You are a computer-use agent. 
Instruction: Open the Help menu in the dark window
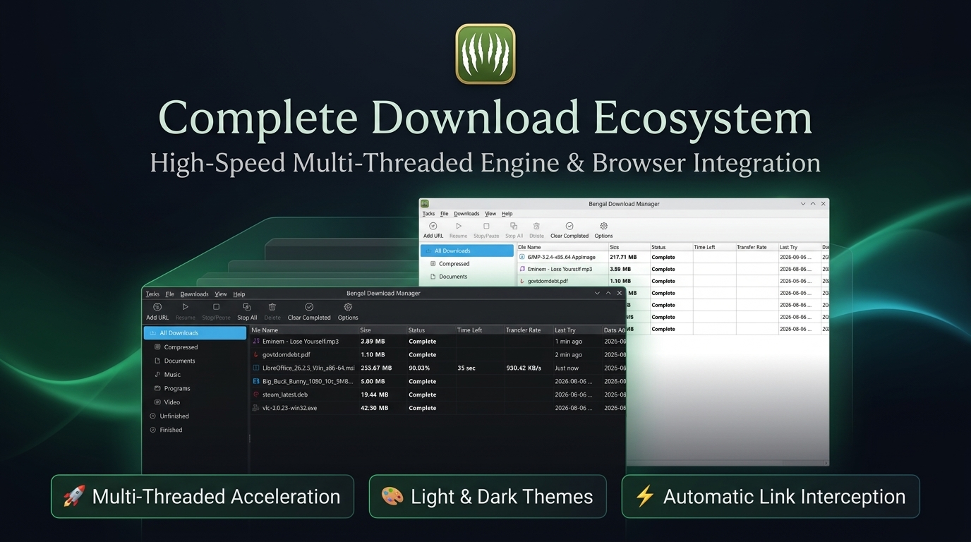click(x=239, y=294)
